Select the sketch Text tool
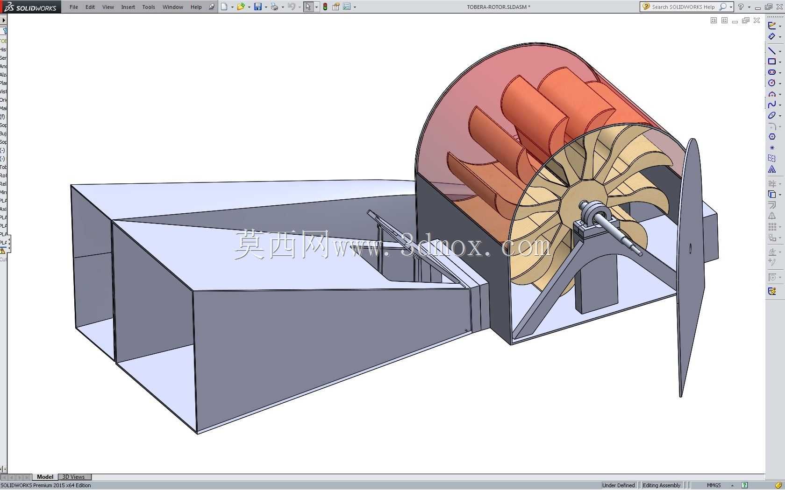The height and width of the screenshot is (490, 785). pyautogui.click(x=772, y=169)
